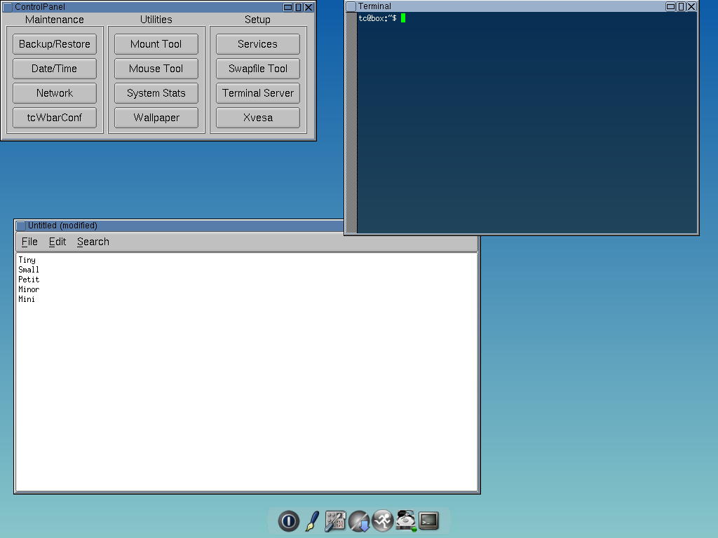Open Terminal Server setup
718x538 pixels.
click(x=258, y=93)
